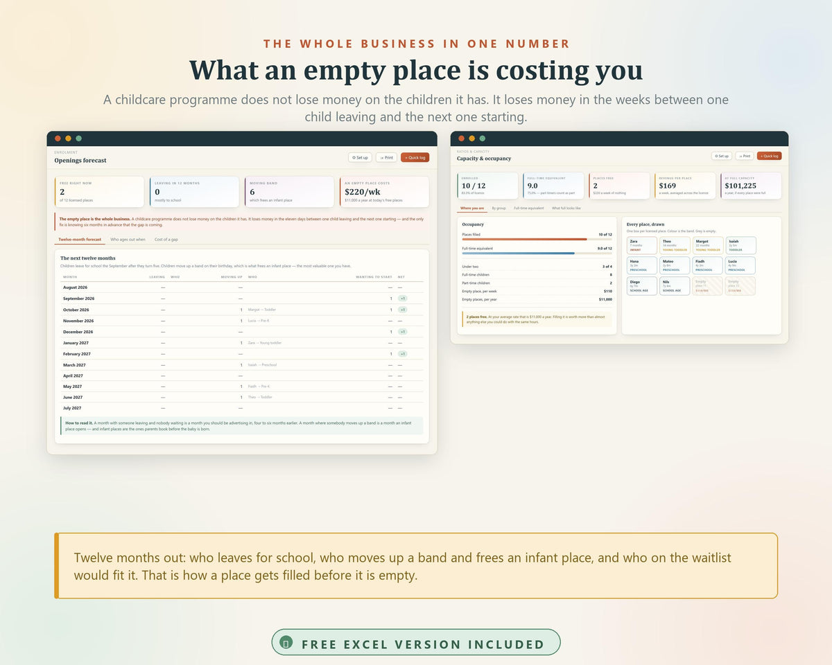Select the Where you are tab

coord(472,208)
